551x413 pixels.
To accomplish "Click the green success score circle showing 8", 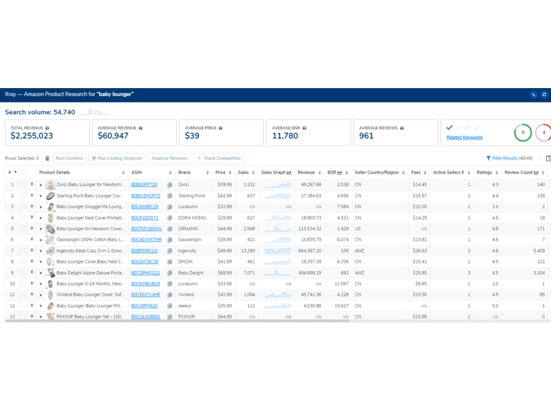I will pos(523,132).
